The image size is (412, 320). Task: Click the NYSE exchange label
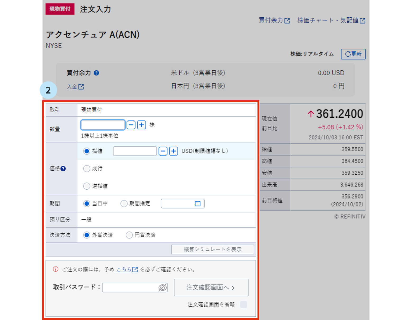[x=54, y=46]
